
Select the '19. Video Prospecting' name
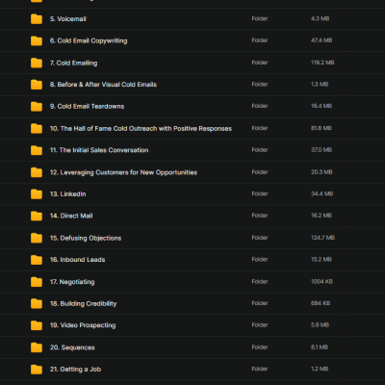83,325
